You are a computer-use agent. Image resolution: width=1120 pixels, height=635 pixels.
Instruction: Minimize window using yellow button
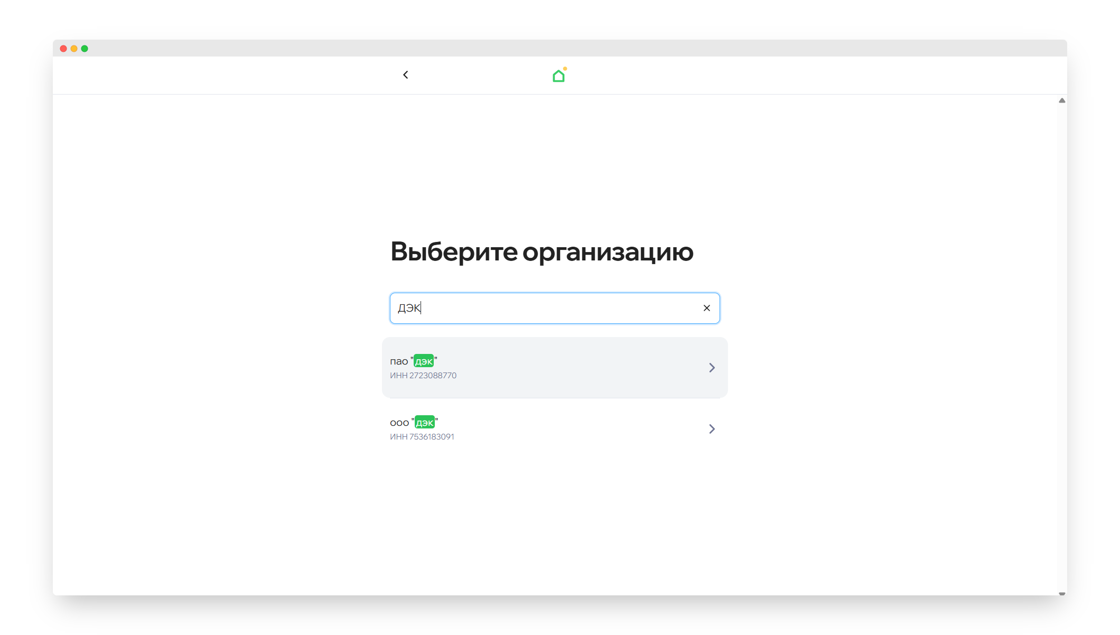point(74,49)
